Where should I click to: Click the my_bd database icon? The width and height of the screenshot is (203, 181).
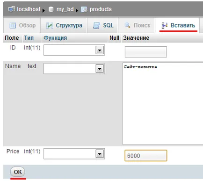[51, 9]
